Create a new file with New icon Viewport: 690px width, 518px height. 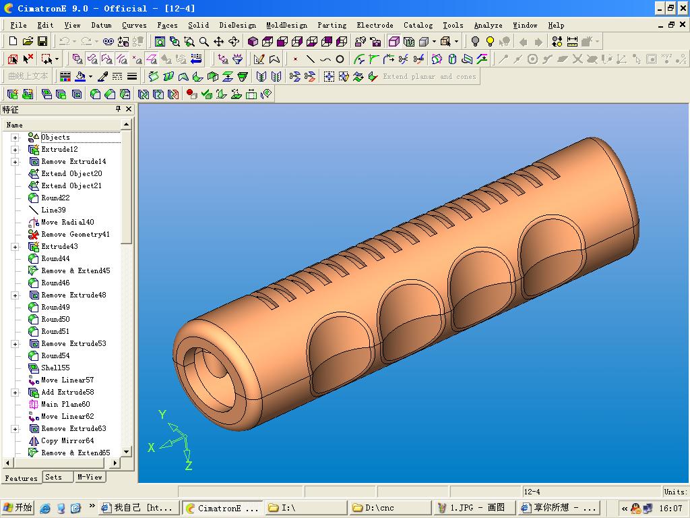[x=13, y=41]
